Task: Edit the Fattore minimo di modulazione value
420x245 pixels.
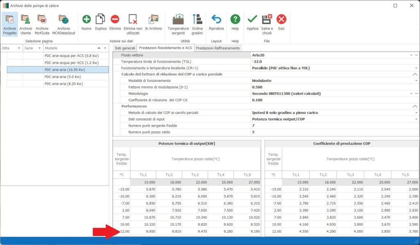Action: [x=335, y=87]
